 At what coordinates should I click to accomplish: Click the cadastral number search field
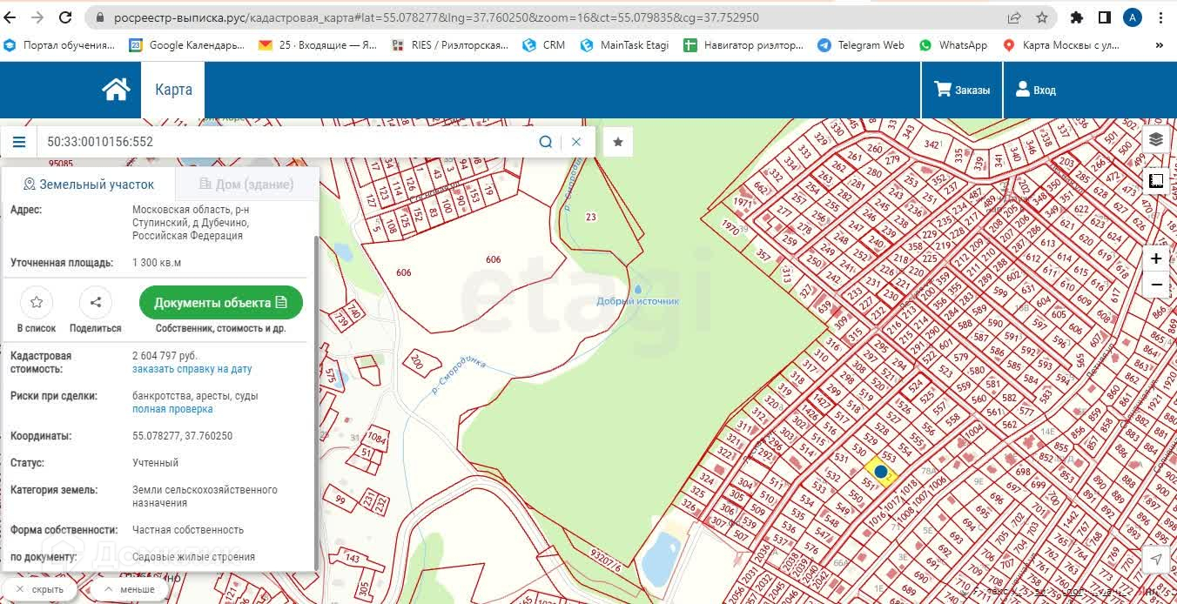(x=287, y=142)
